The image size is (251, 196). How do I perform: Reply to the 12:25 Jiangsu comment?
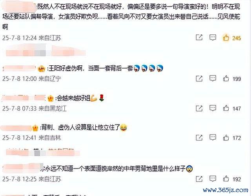coord(213,179)
